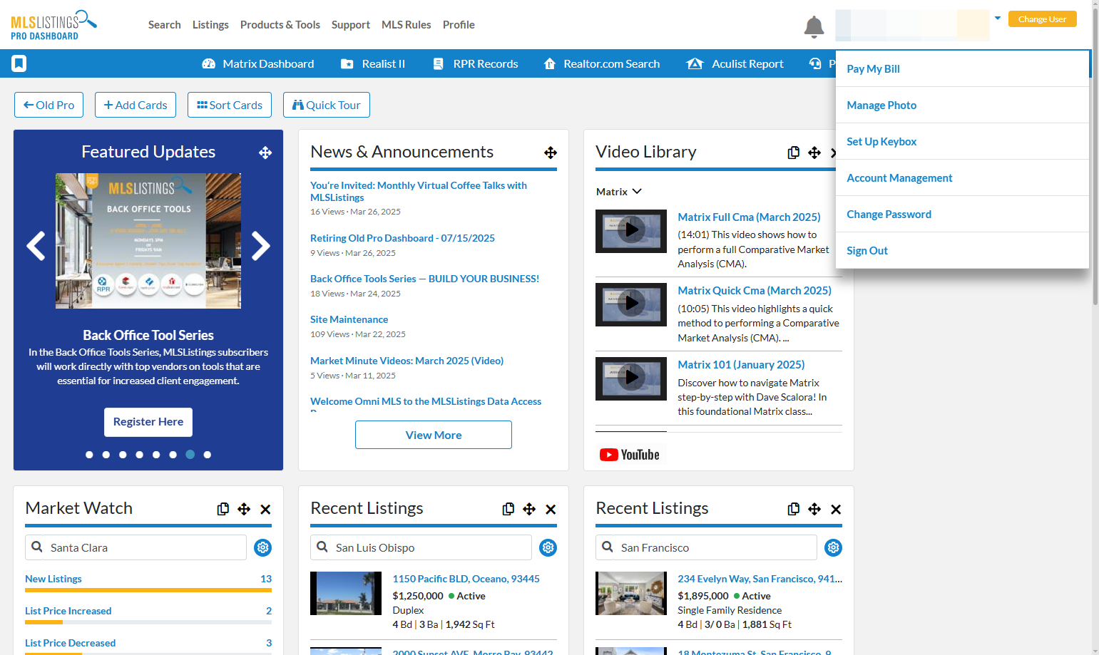Close the San Francisco Recent Listings card
Screen dimensions: 1099x655
836,509
